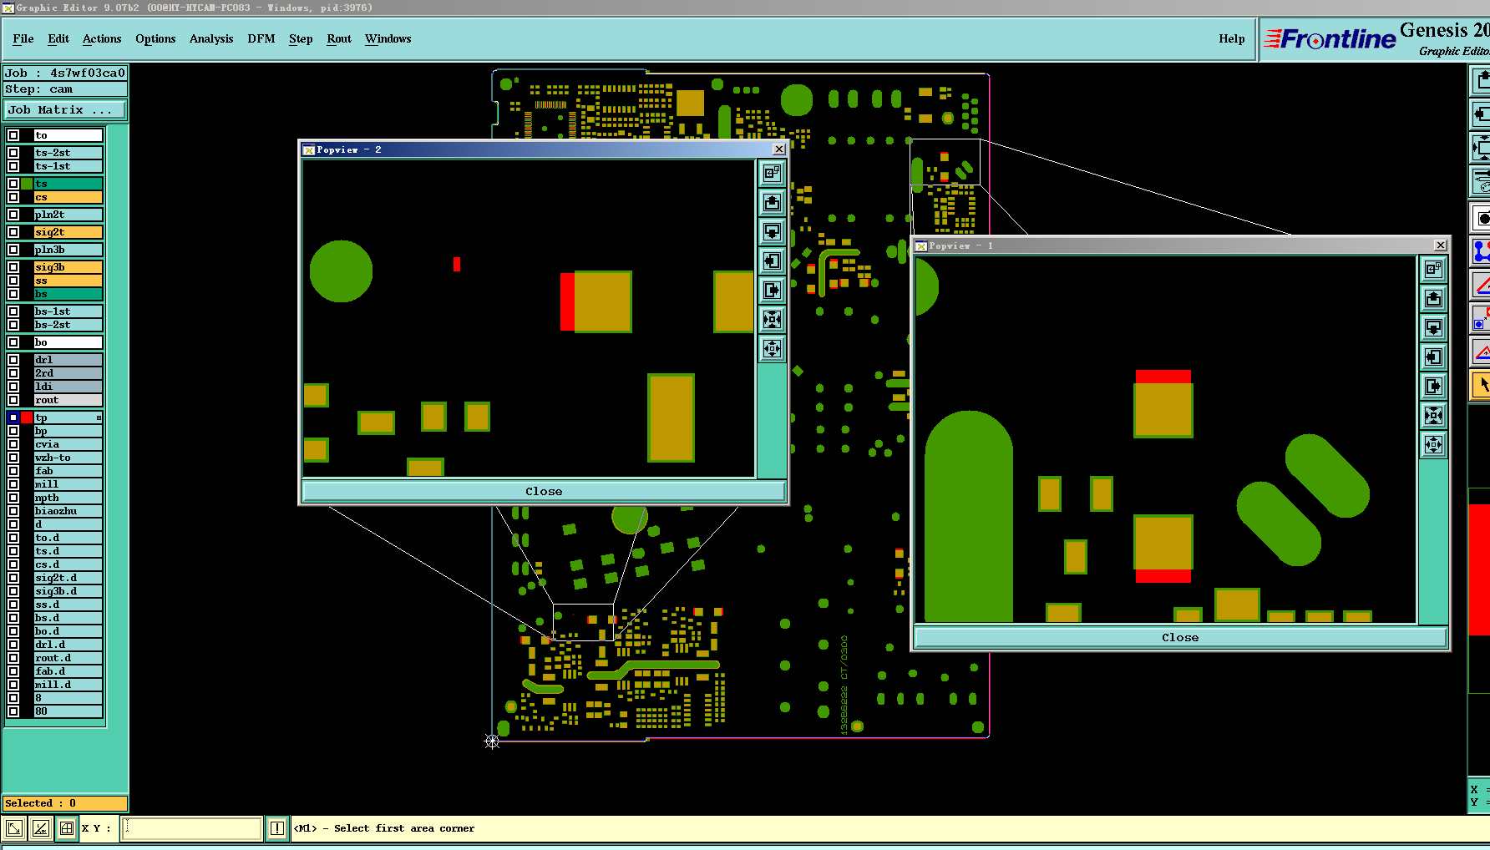Click the zoom out icon in Popview 1

[1434, 445]
